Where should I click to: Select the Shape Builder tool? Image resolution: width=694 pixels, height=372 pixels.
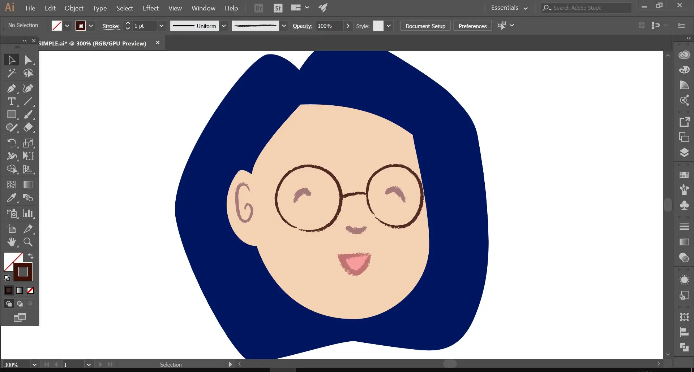[12, 169]
